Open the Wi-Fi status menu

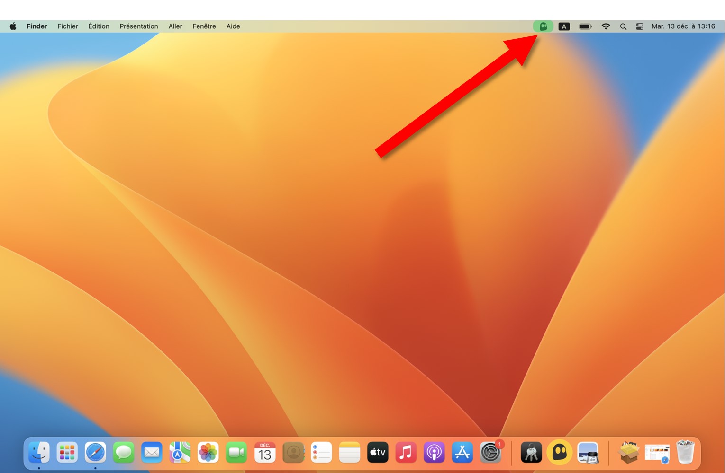(606, 26)
